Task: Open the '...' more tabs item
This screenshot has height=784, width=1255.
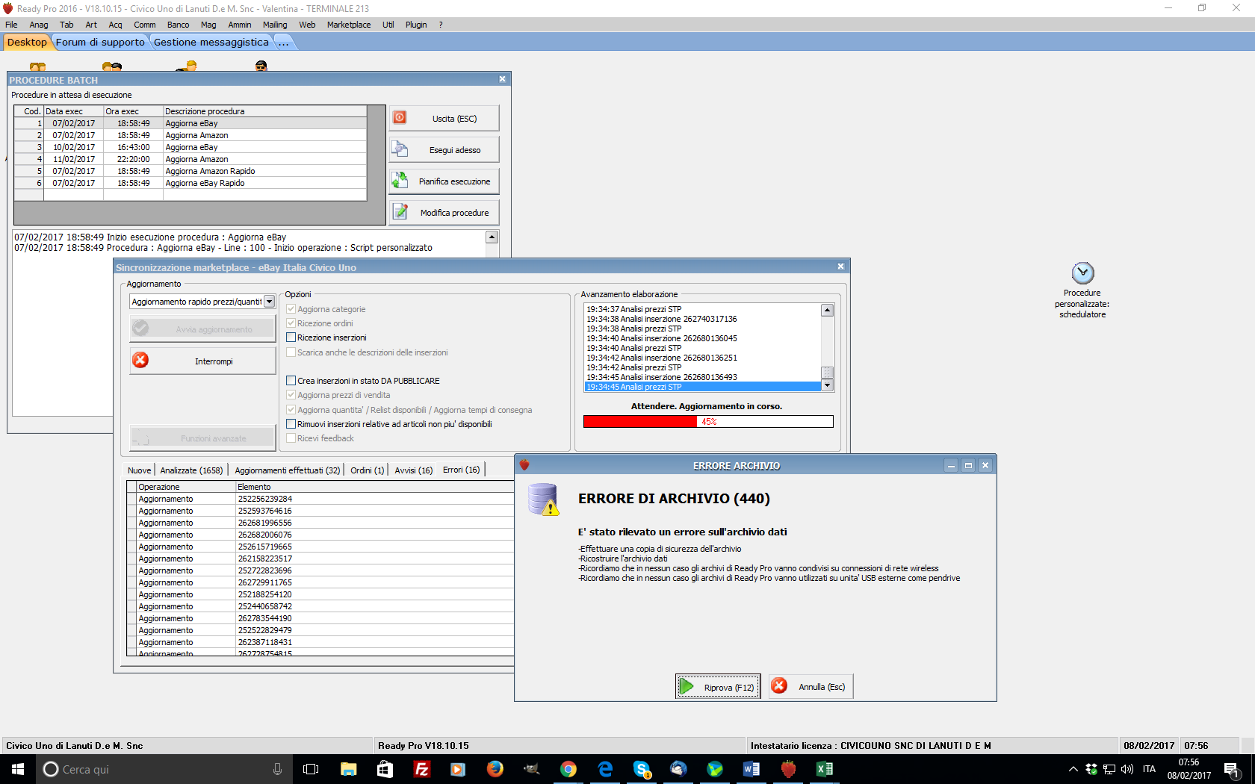Action: 283,43
